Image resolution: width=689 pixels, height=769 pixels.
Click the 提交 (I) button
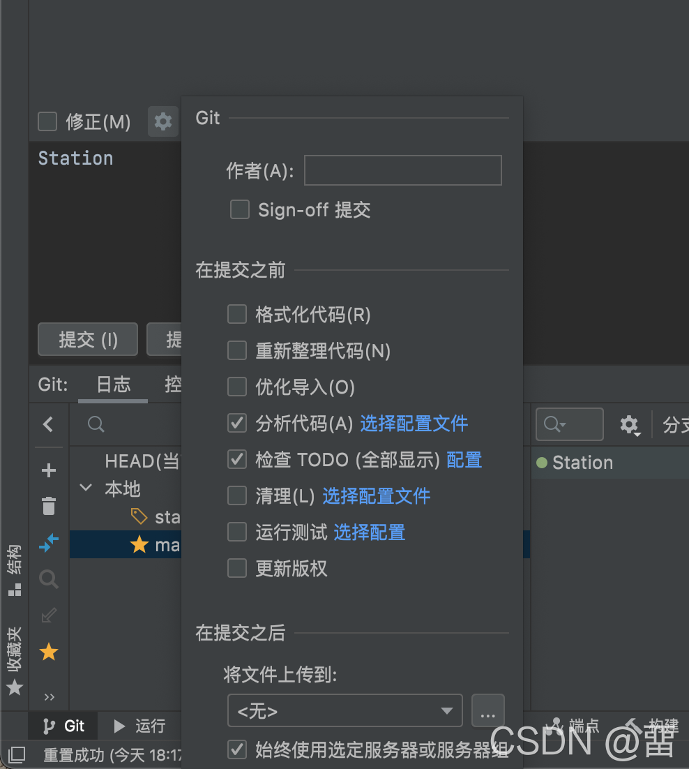(x=87, y=339)
